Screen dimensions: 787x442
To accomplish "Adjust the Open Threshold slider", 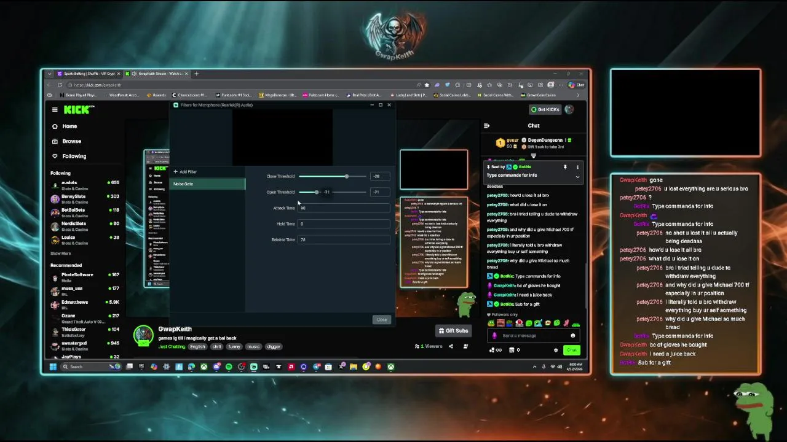I will tap(317, 192).
